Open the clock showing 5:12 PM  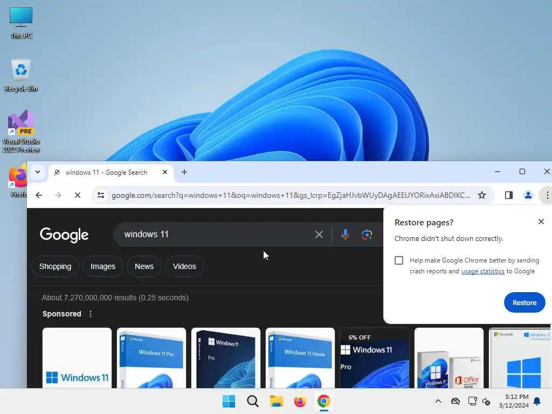[514, 401]
